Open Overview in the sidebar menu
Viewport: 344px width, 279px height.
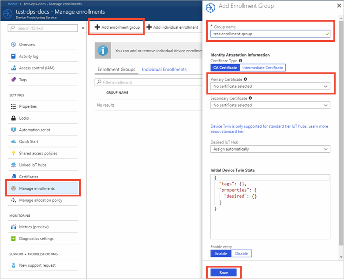[x=43, y=45]
